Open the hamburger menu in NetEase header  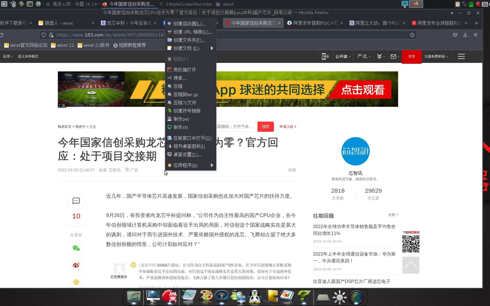point(461,56)
